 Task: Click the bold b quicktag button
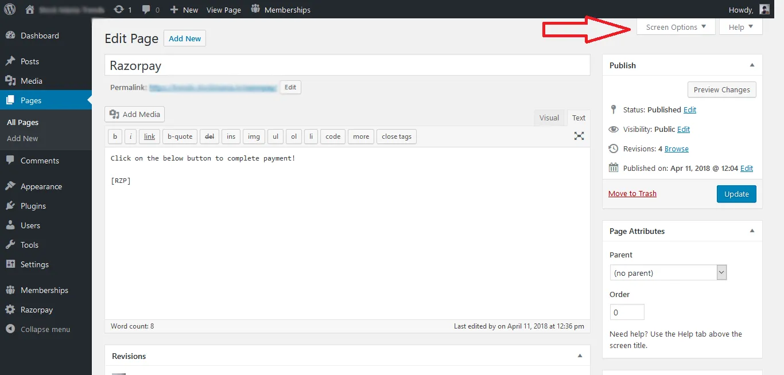pos(115,136)
